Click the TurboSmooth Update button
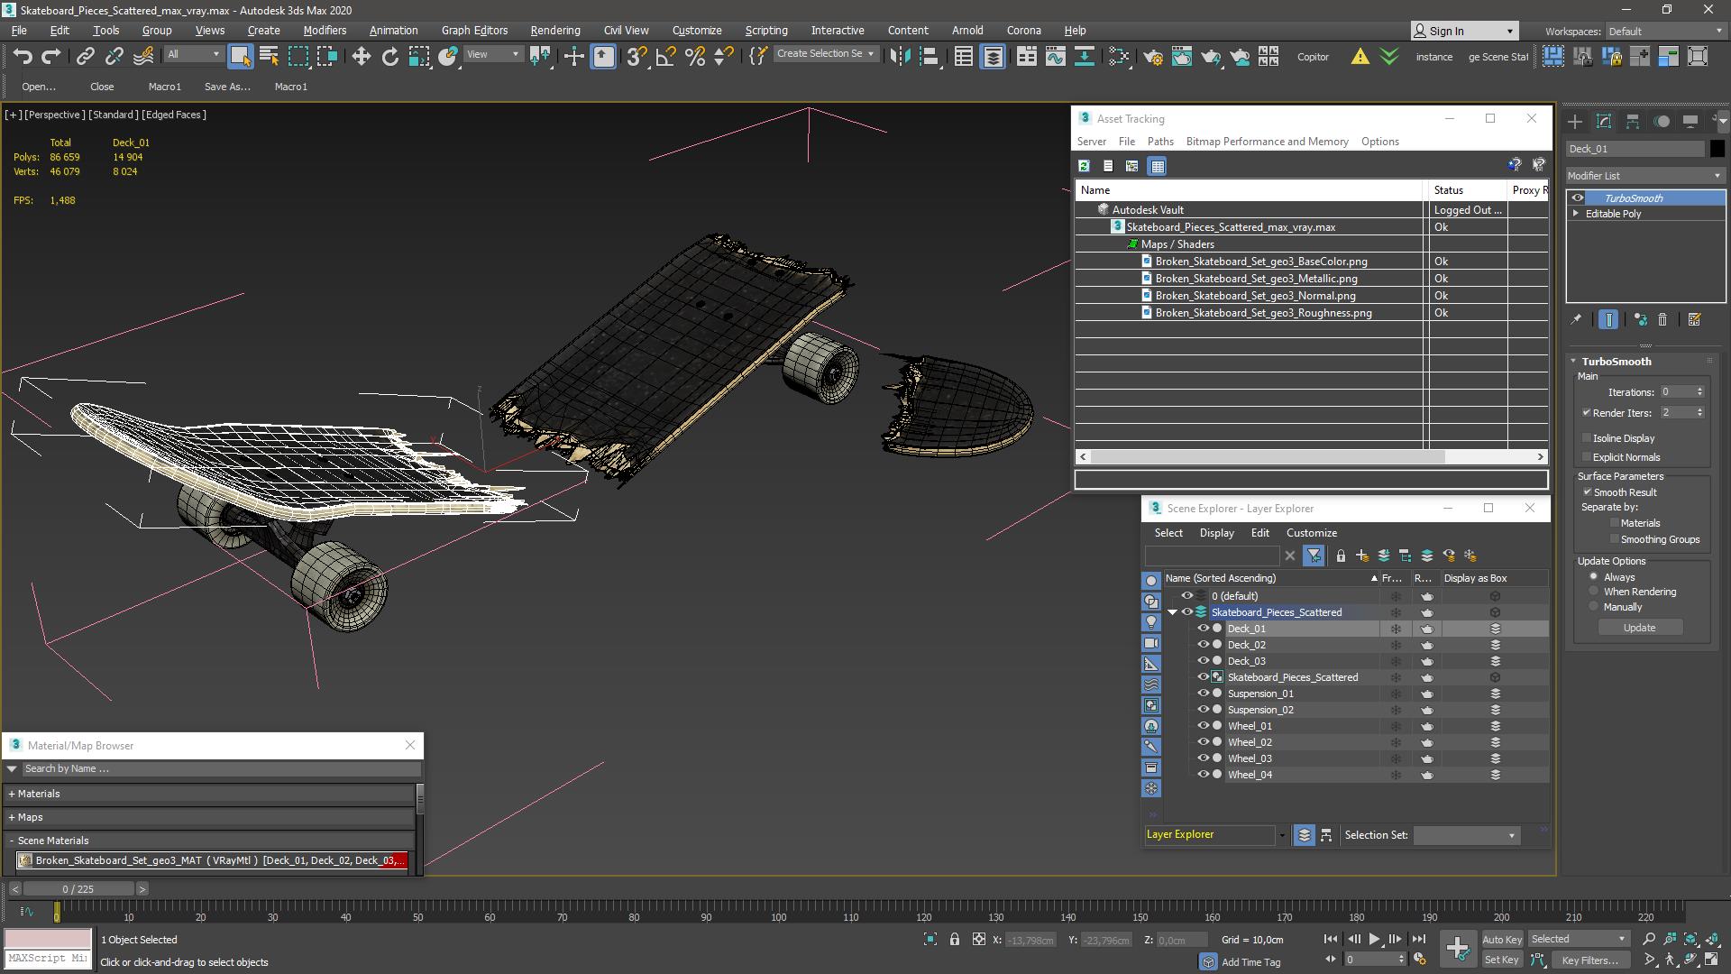The height and width of the screenshot is (974, 1731). (1639, 627)
